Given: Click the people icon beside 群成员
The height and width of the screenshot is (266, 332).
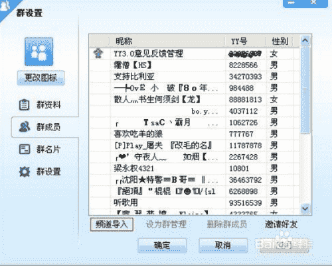Looking at the screenshot, I should (x=25, y=127).
